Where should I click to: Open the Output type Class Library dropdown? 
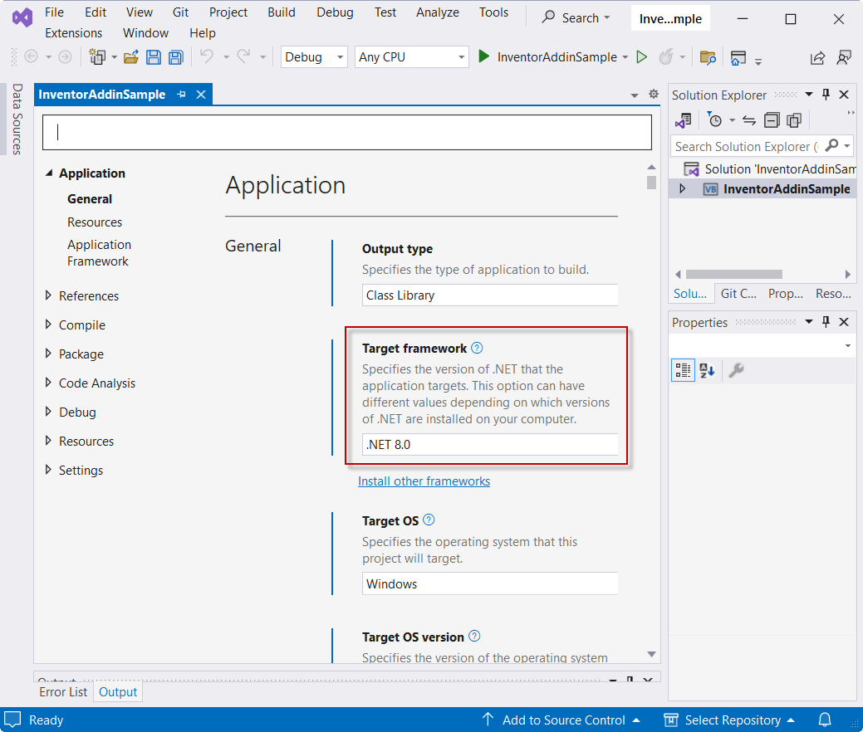tap(490, 295)
